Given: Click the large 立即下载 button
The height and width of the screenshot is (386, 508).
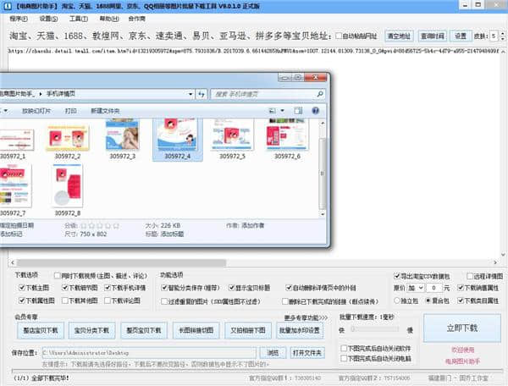Looking at the screenshot, I should (x=462, y=328).
